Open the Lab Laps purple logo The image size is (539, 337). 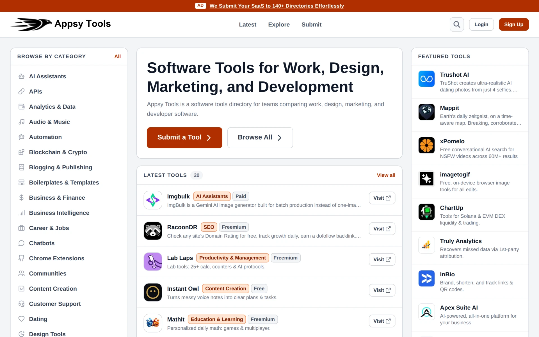(153, 261)
